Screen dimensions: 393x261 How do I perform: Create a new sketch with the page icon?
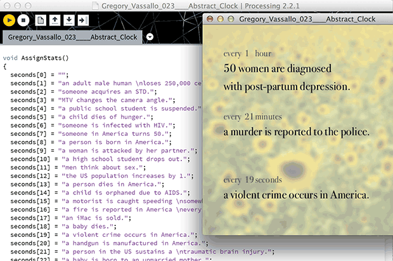(x=41, y=20)
